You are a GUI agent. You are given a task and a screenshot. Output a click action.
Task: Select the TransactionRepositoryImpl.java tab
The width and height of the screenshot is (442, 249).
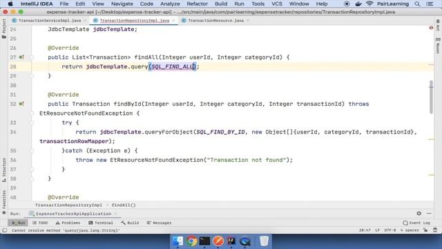135,21
